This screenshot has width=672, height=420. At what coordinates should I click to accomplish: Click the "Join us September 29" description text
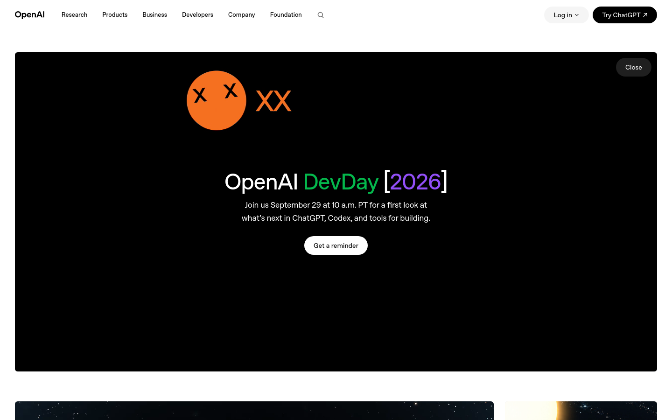click(336, 211)
